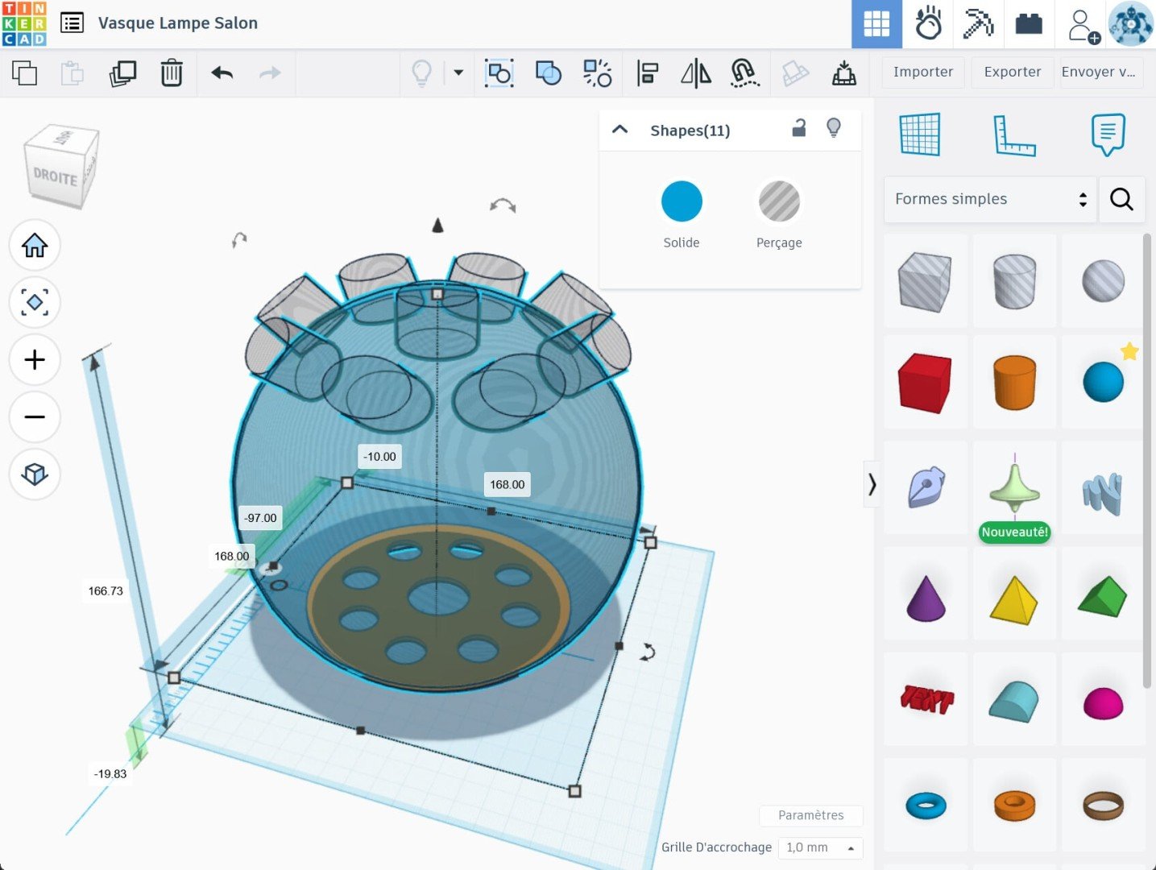Switch to the 3D design grid view
Screen dimensions: 1156x870
point(876,24)
